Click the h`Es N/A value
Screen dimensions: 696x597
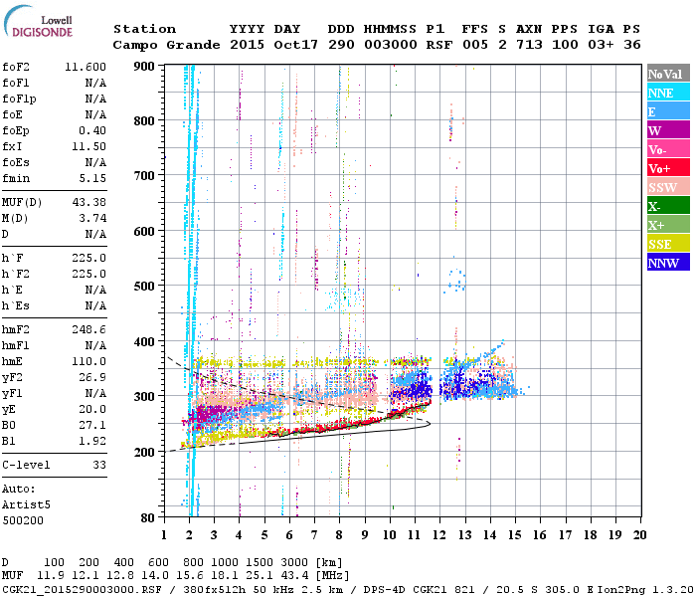[x=95, y=306]
